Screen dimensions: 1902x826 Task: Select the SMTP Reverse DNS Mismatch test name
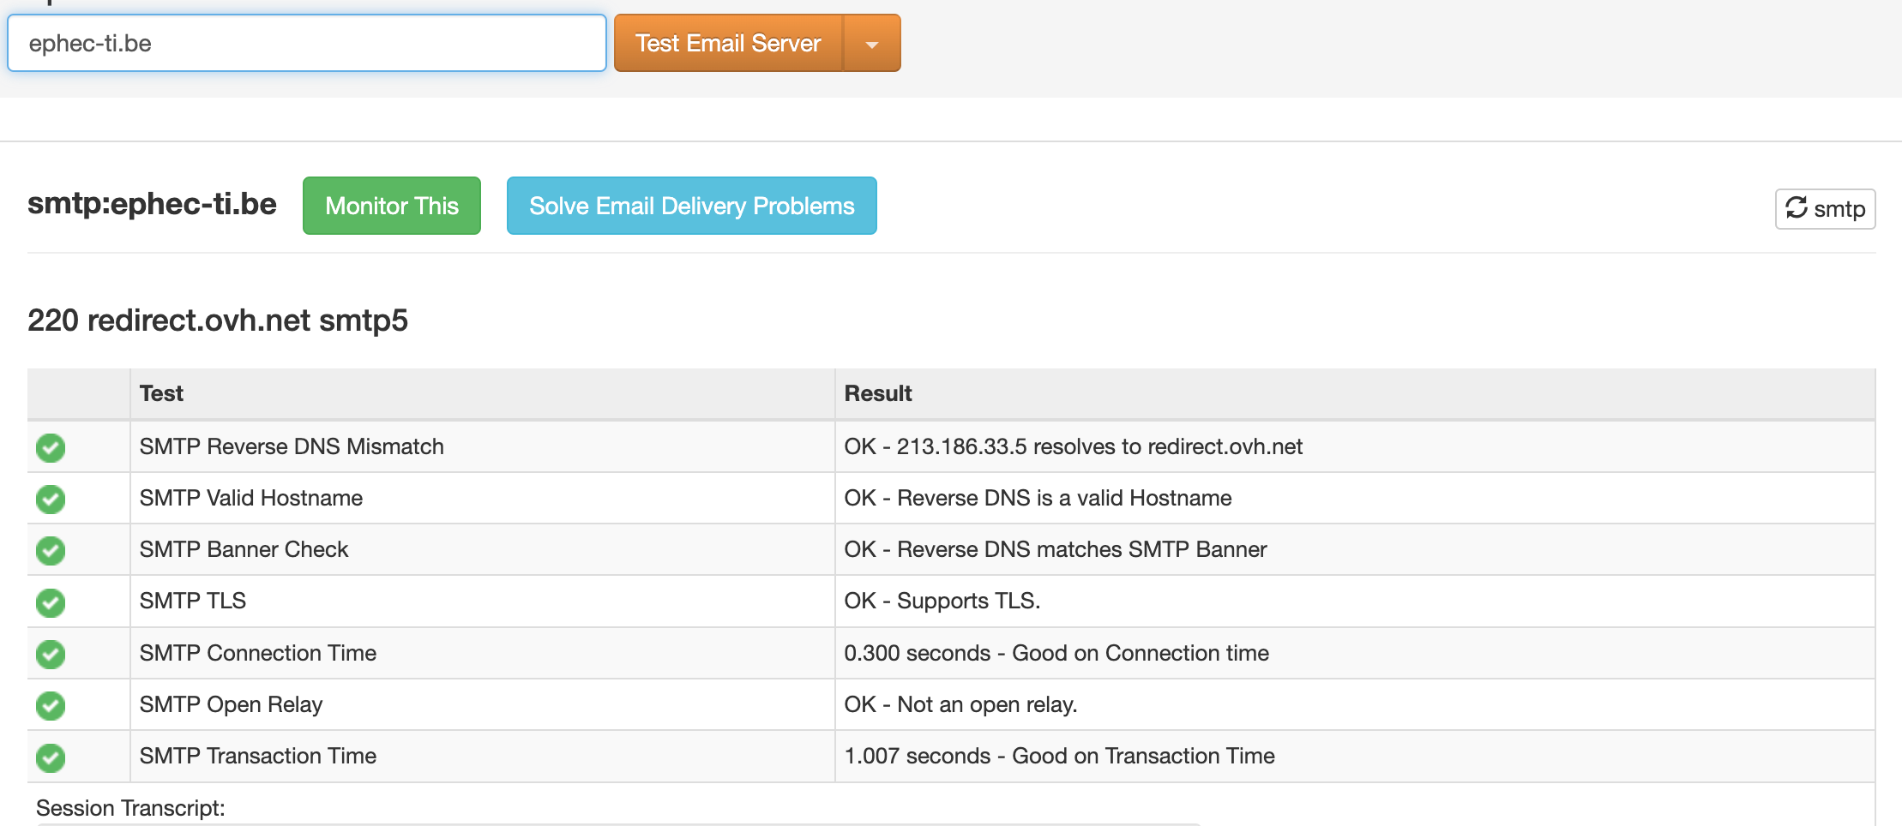292,446
